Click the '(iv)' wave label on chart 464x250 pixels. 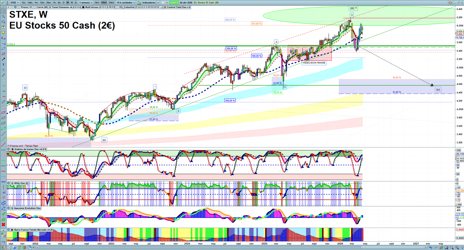pyautogui.click(x=438, y=90)
